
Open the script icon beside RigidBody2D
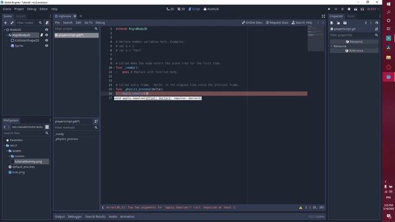(42, 35)
